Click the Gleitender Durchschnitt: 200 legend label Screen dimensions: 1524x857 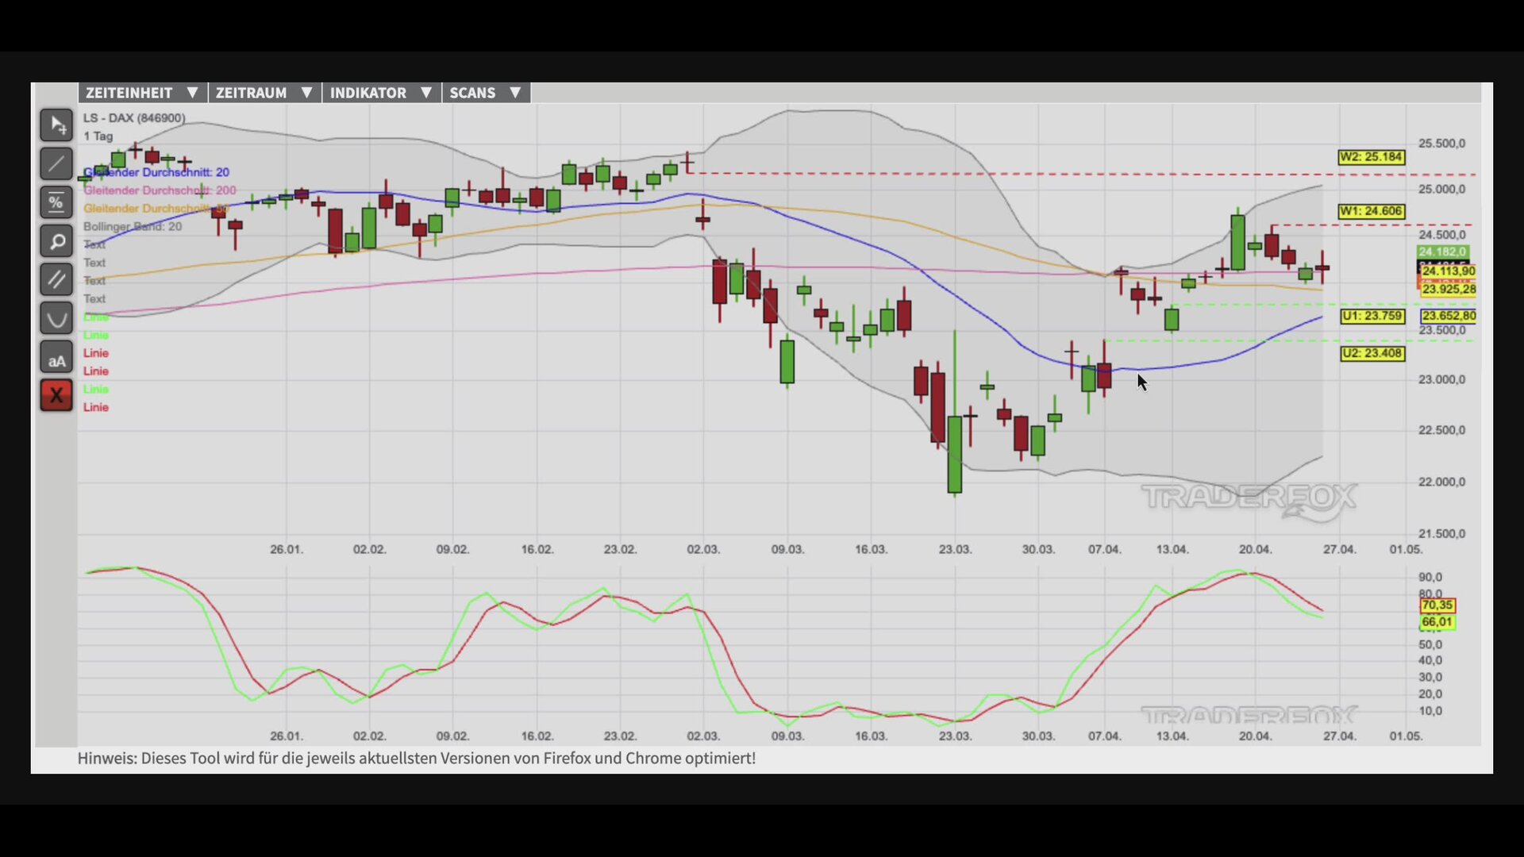(160, 190)
